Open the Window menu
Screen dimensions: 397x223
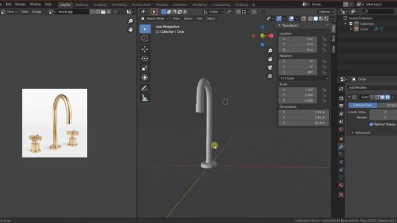click(x=35, y=4)
